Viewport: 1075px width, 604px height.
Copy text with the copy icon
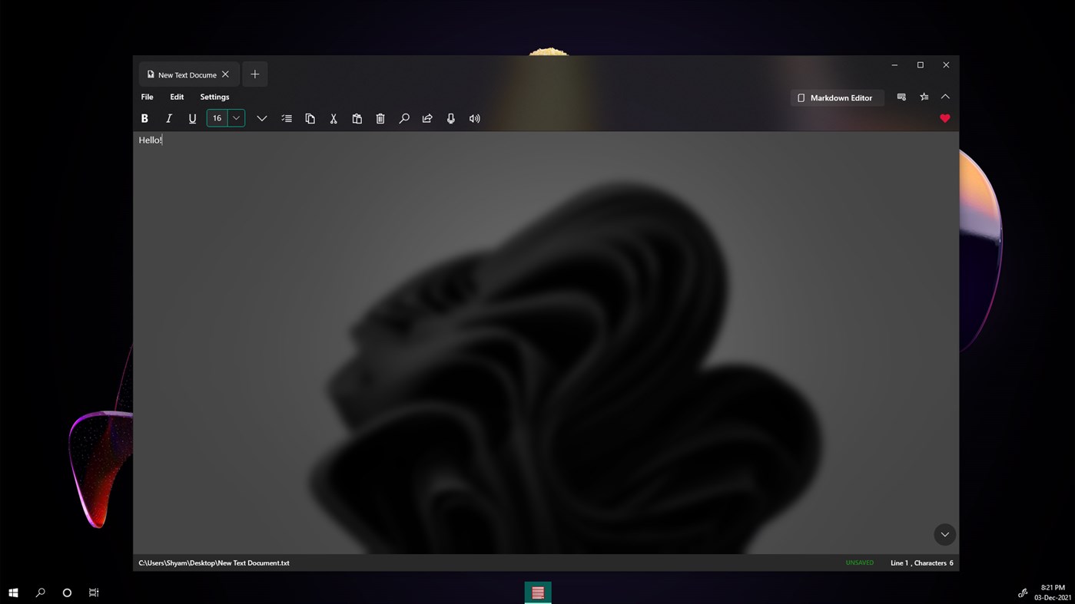click(x=310, y=118)
